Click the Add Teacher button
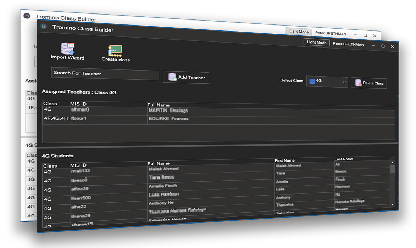The height and width of the screenshot is (248, 416). (x=186, y=77)
